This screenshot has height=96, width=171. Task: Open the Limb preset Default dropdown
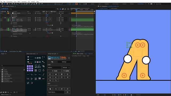click(x=66, y=67)
